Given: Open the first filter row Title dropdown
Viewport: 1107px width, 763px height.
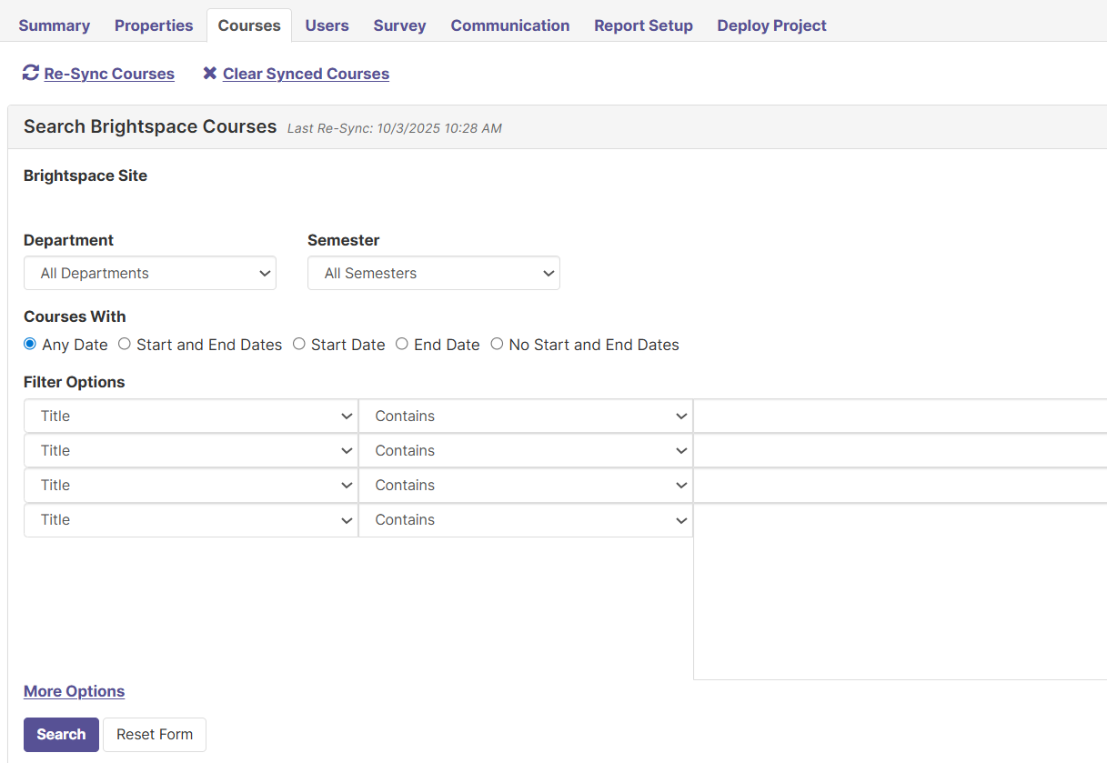Looking at the screenshot, I should (191, 416).
